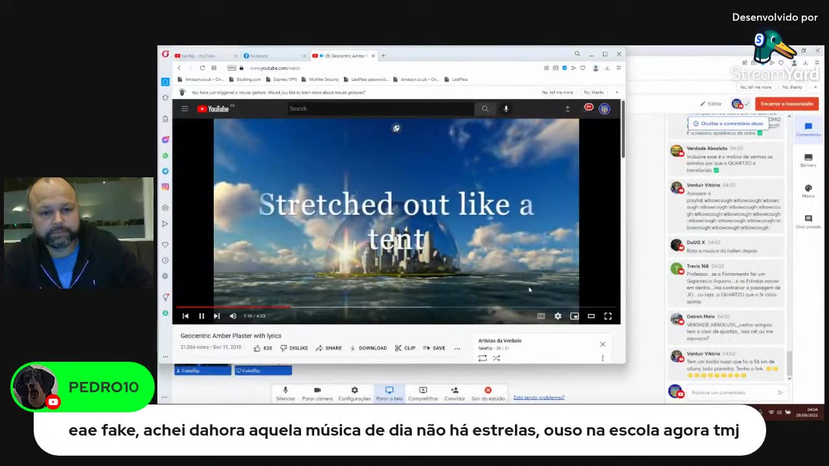Open a new browser tab with plus
This screenshot has height=466, width=829.
tap(383, 56)
